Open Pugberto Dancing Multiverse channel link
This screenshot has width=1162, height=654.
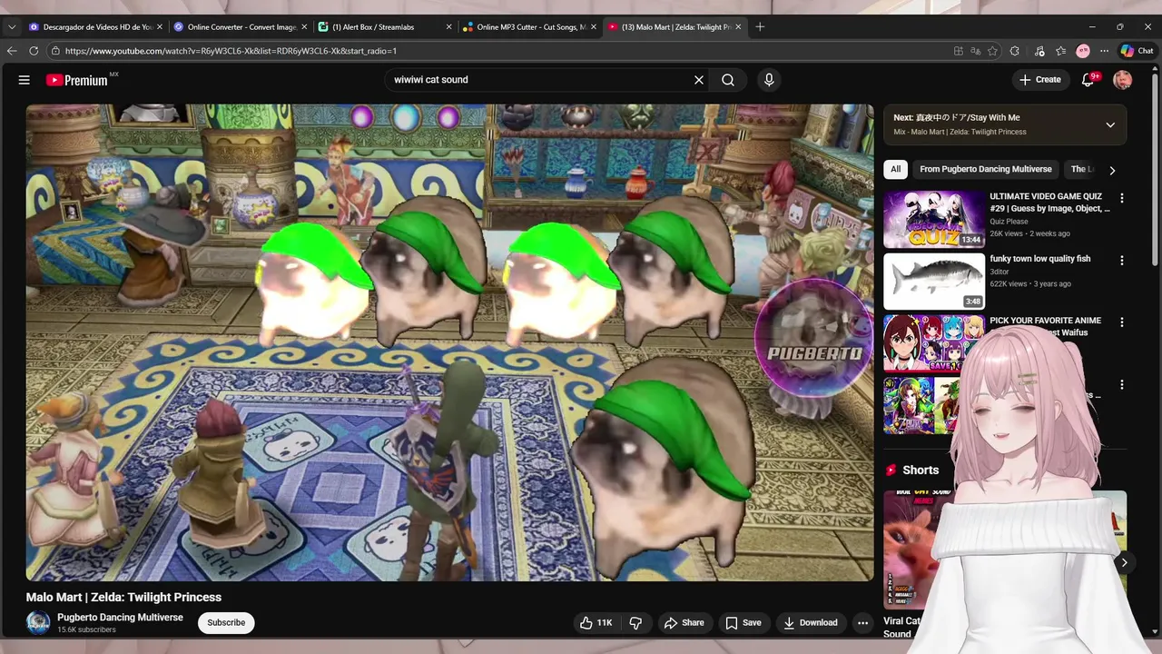[120, 618]
